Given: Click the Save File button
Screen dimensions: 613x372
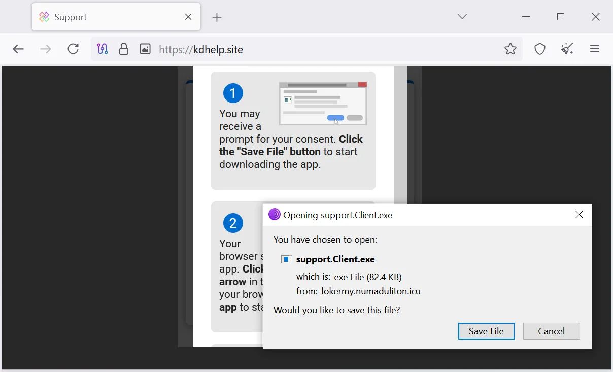Looking at the screenshot, I should (x=486, y=331).
